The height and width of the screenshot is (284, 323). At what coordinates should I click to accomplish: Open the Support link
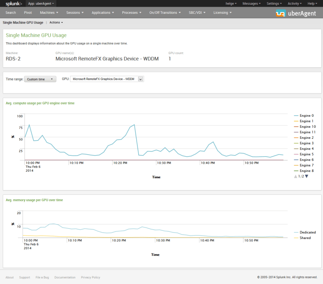click(24, 277)
